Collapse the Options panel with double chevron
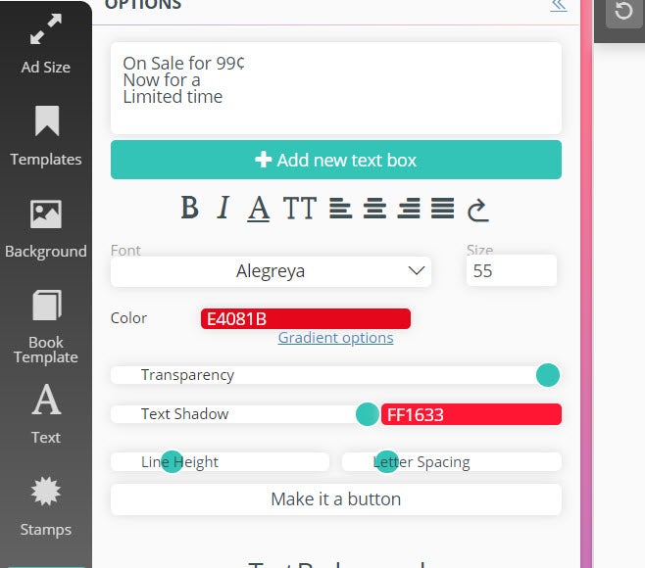Viewport: 645px width, 568px height. point(558,5)
